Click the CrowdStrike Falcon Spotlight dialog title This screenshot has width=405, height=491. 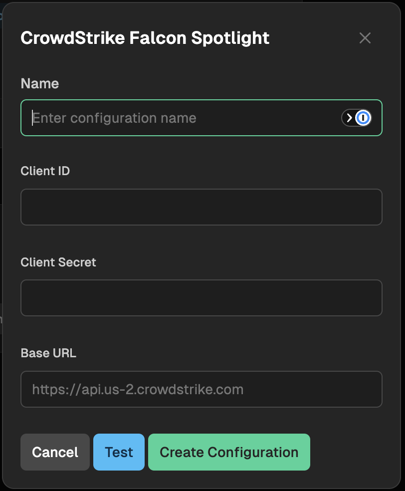145,38
